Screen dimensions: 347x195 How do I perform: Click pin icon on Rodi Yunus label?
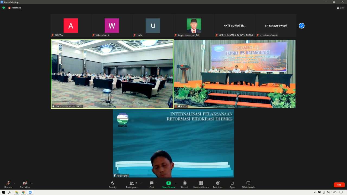pyautogui.click(x=115, y=176)
